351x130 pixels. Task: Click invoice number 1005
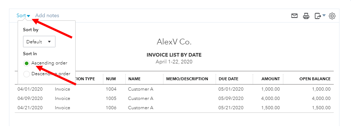pos(111,98)
